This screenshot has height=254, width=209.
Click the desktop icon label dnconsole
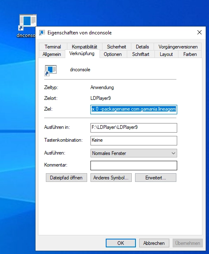click(26, 35)
